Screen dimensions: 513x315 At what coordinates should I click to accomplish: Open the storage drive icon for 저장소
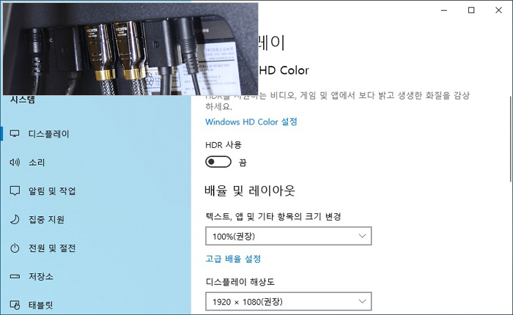tap(15, 276)
